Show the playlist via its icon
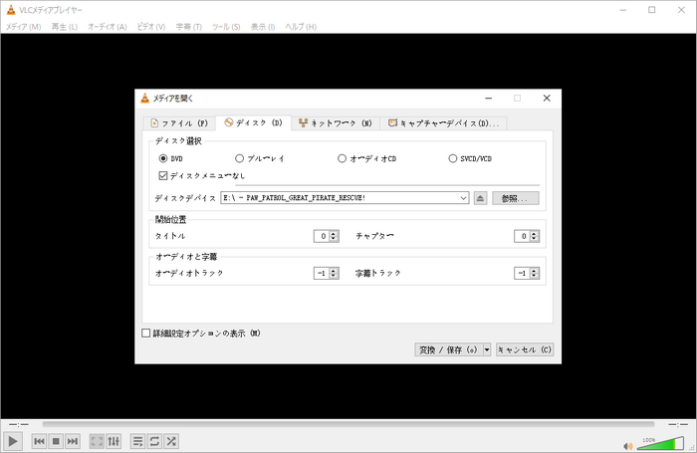697x453 pixels. click(138, 441)
